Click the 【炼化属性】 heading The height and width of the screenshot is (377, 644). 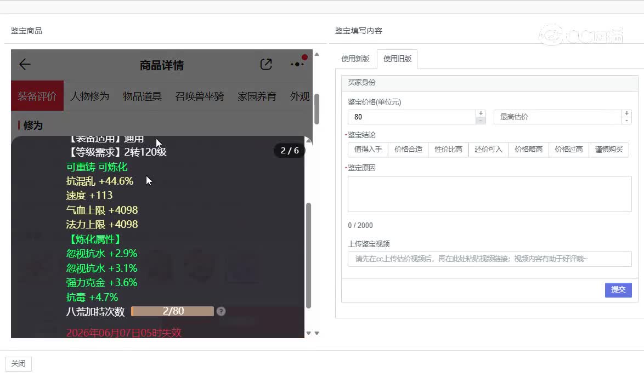[94, 239]
